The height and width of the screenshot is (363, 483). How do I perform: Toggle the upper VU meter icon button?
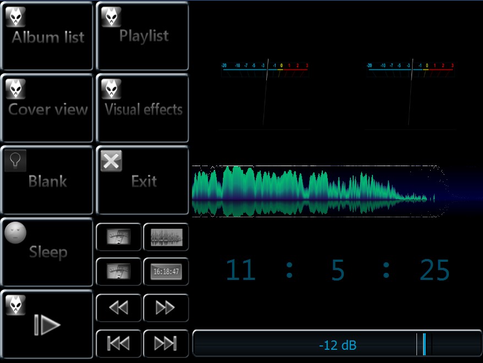118,237
